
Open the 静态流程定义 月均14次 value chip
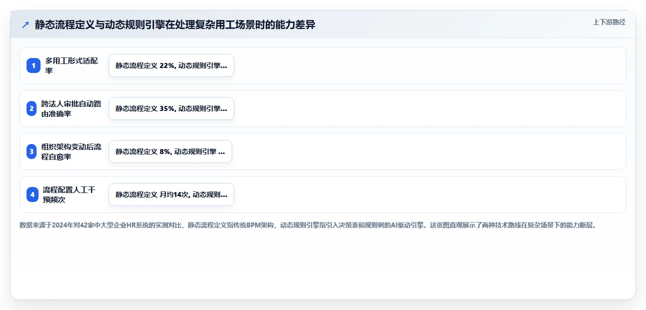(171, 194)
